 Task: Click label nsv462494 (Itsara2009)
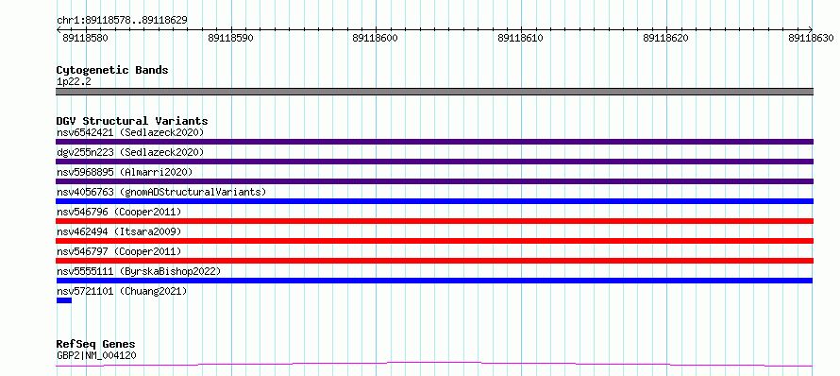(x=119, y=231)
